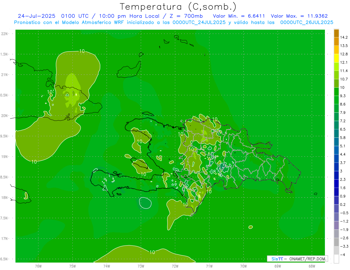
Task: Click the '69W' longitude label
Action: (278, 266)
